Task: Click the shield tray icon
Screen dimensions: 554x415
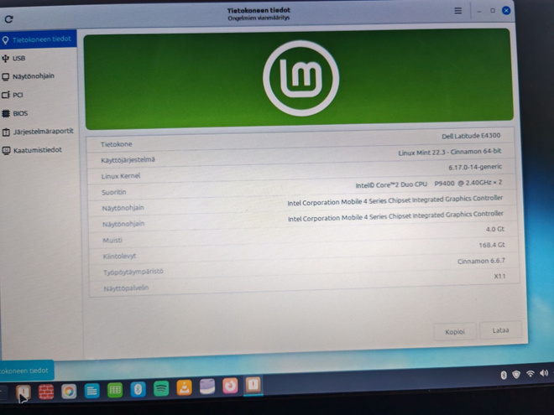Action: click(x=516, y=374)
